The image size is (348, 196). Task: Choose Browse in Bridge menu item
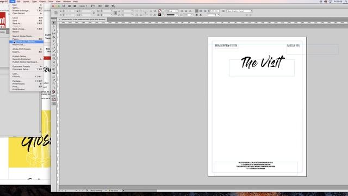27,10
